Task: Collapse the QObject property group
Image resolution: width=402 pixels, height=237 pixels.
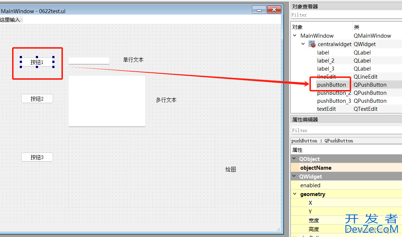Action: pos(294,159)
